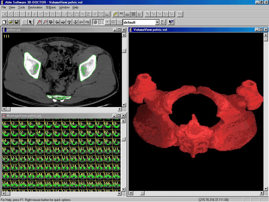Click the MontageView vertical scrollbar thumb
This screenshot has height=202, width=269.
click(123, 139)
